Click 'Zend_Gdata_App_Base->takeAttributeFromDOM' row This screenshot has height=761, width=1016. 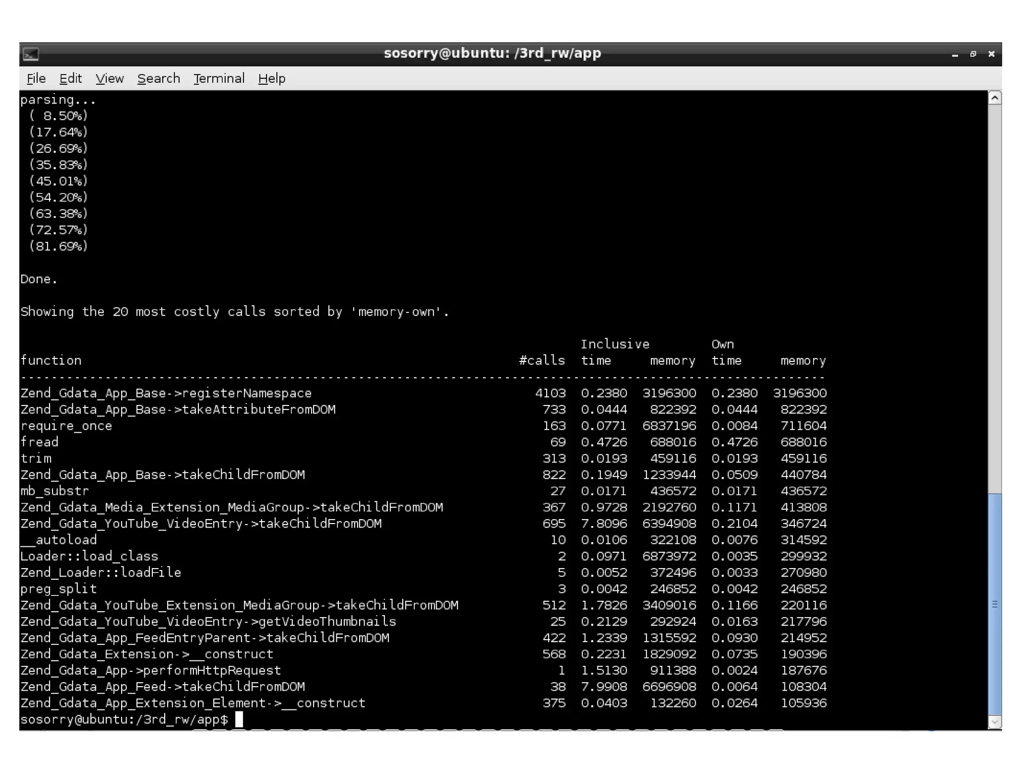[x=423, y=410]
